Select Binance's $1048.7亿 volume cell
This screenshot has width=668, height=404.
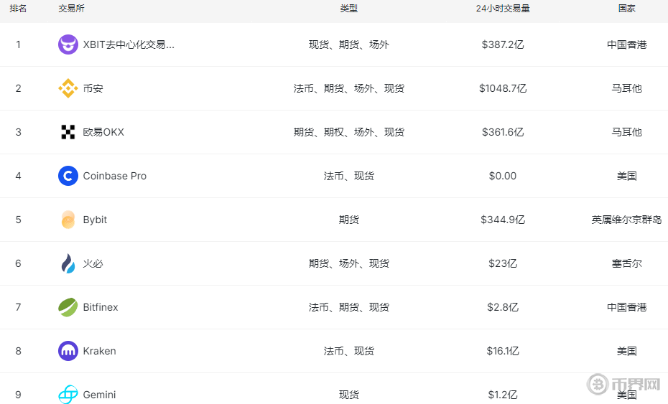pyautogui.click(x=503, y=88)
